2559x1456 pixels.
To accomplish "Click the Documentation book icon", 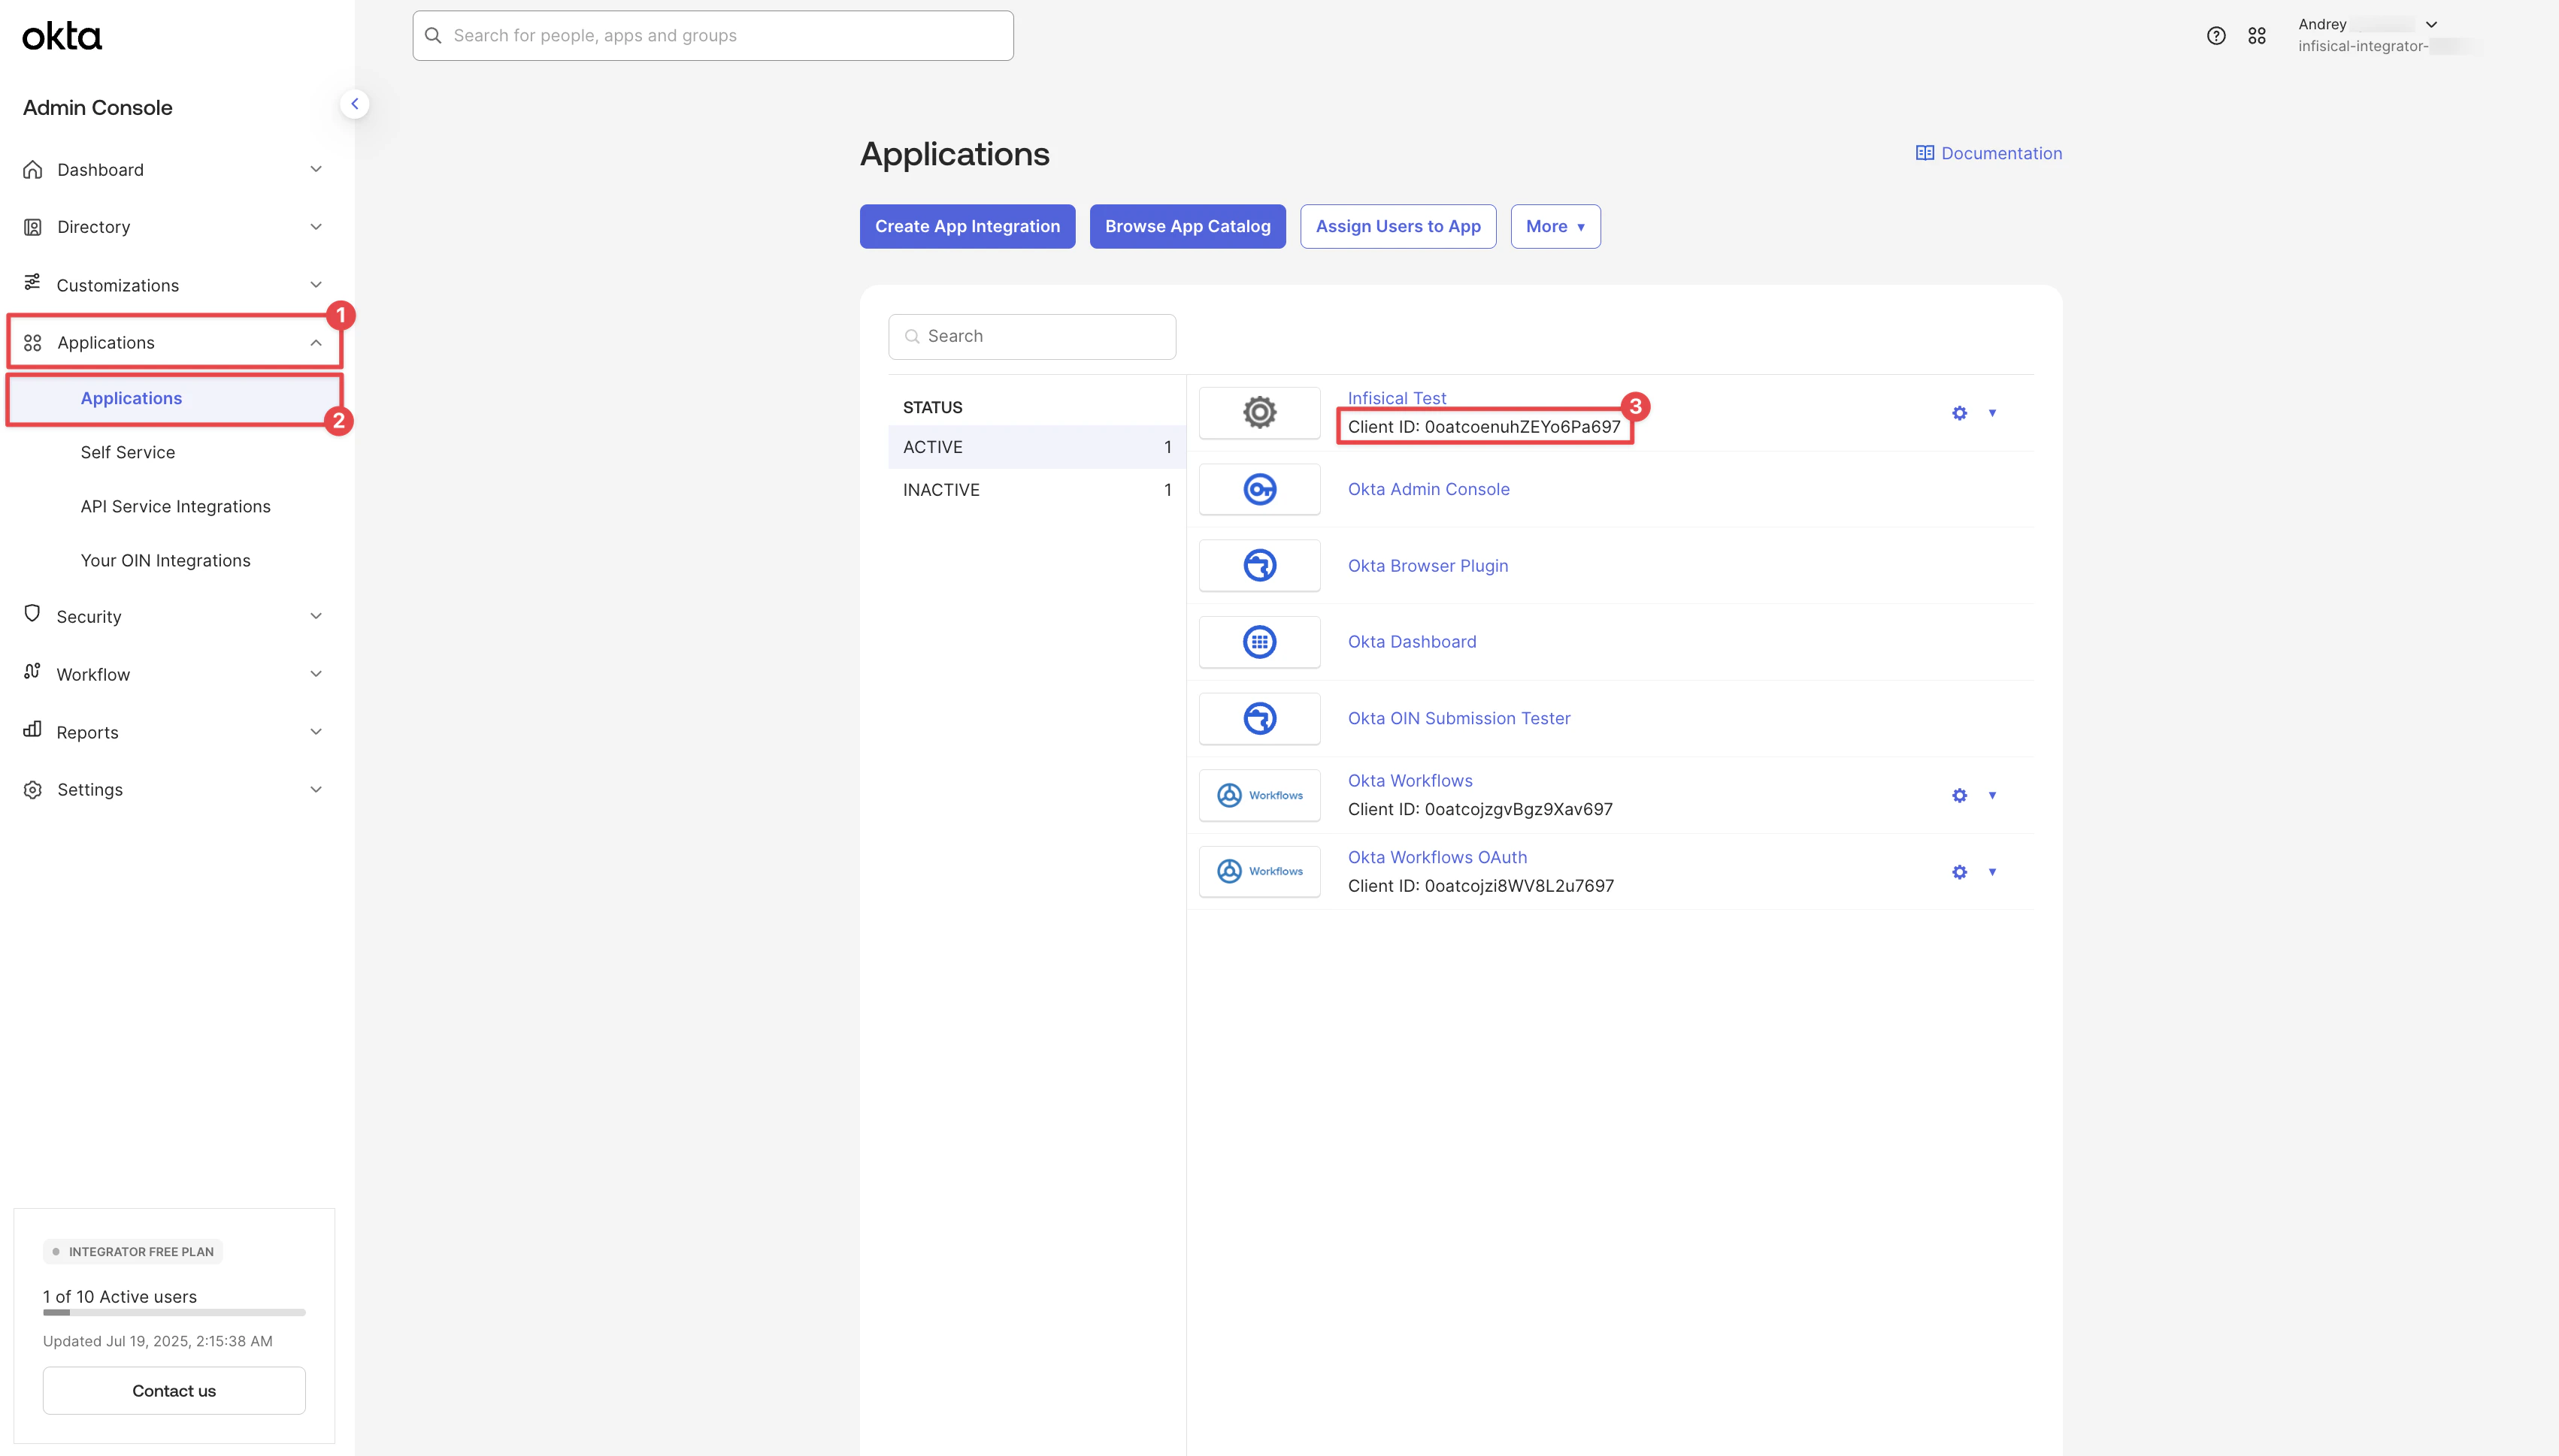I will (1924, 153).
